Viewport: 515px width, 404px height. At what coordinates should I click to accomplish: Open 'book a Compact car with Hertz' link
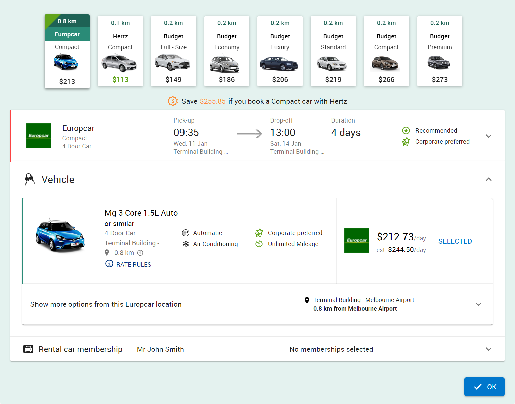tap(297, 101)
